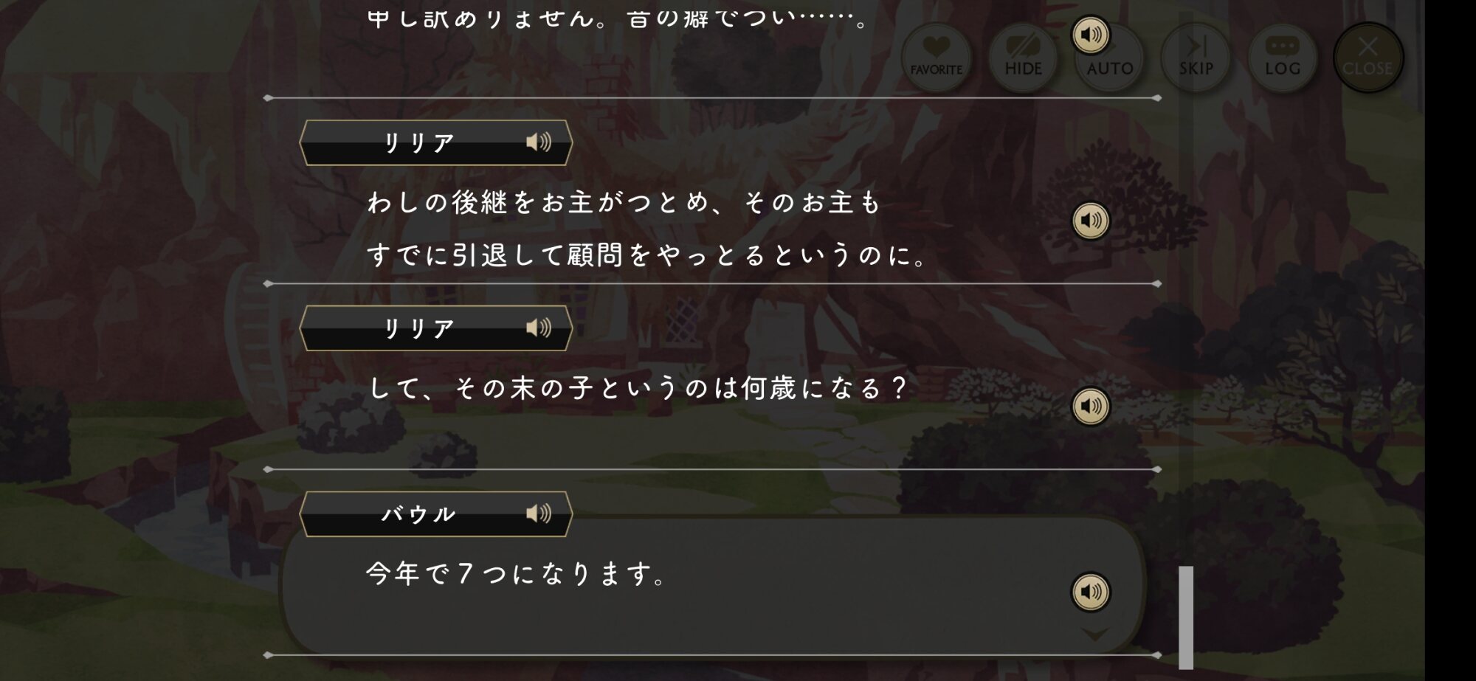Open the LOG button

click(1283, 58)
